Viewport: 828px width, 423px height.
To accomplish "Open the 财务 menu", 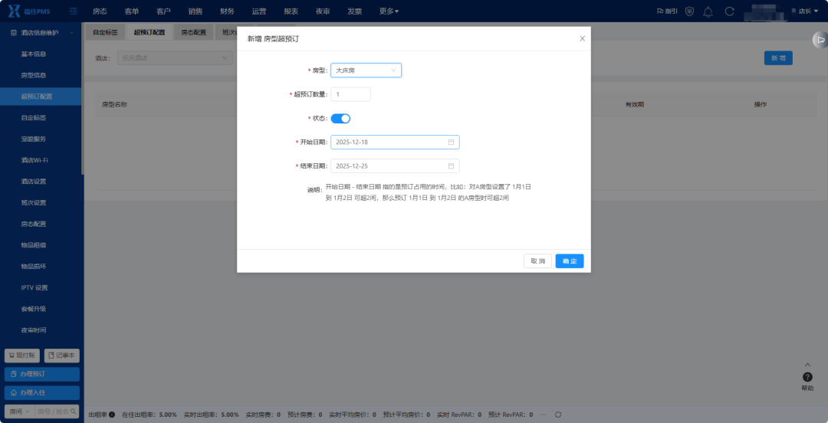I will [x=227, y=11].
